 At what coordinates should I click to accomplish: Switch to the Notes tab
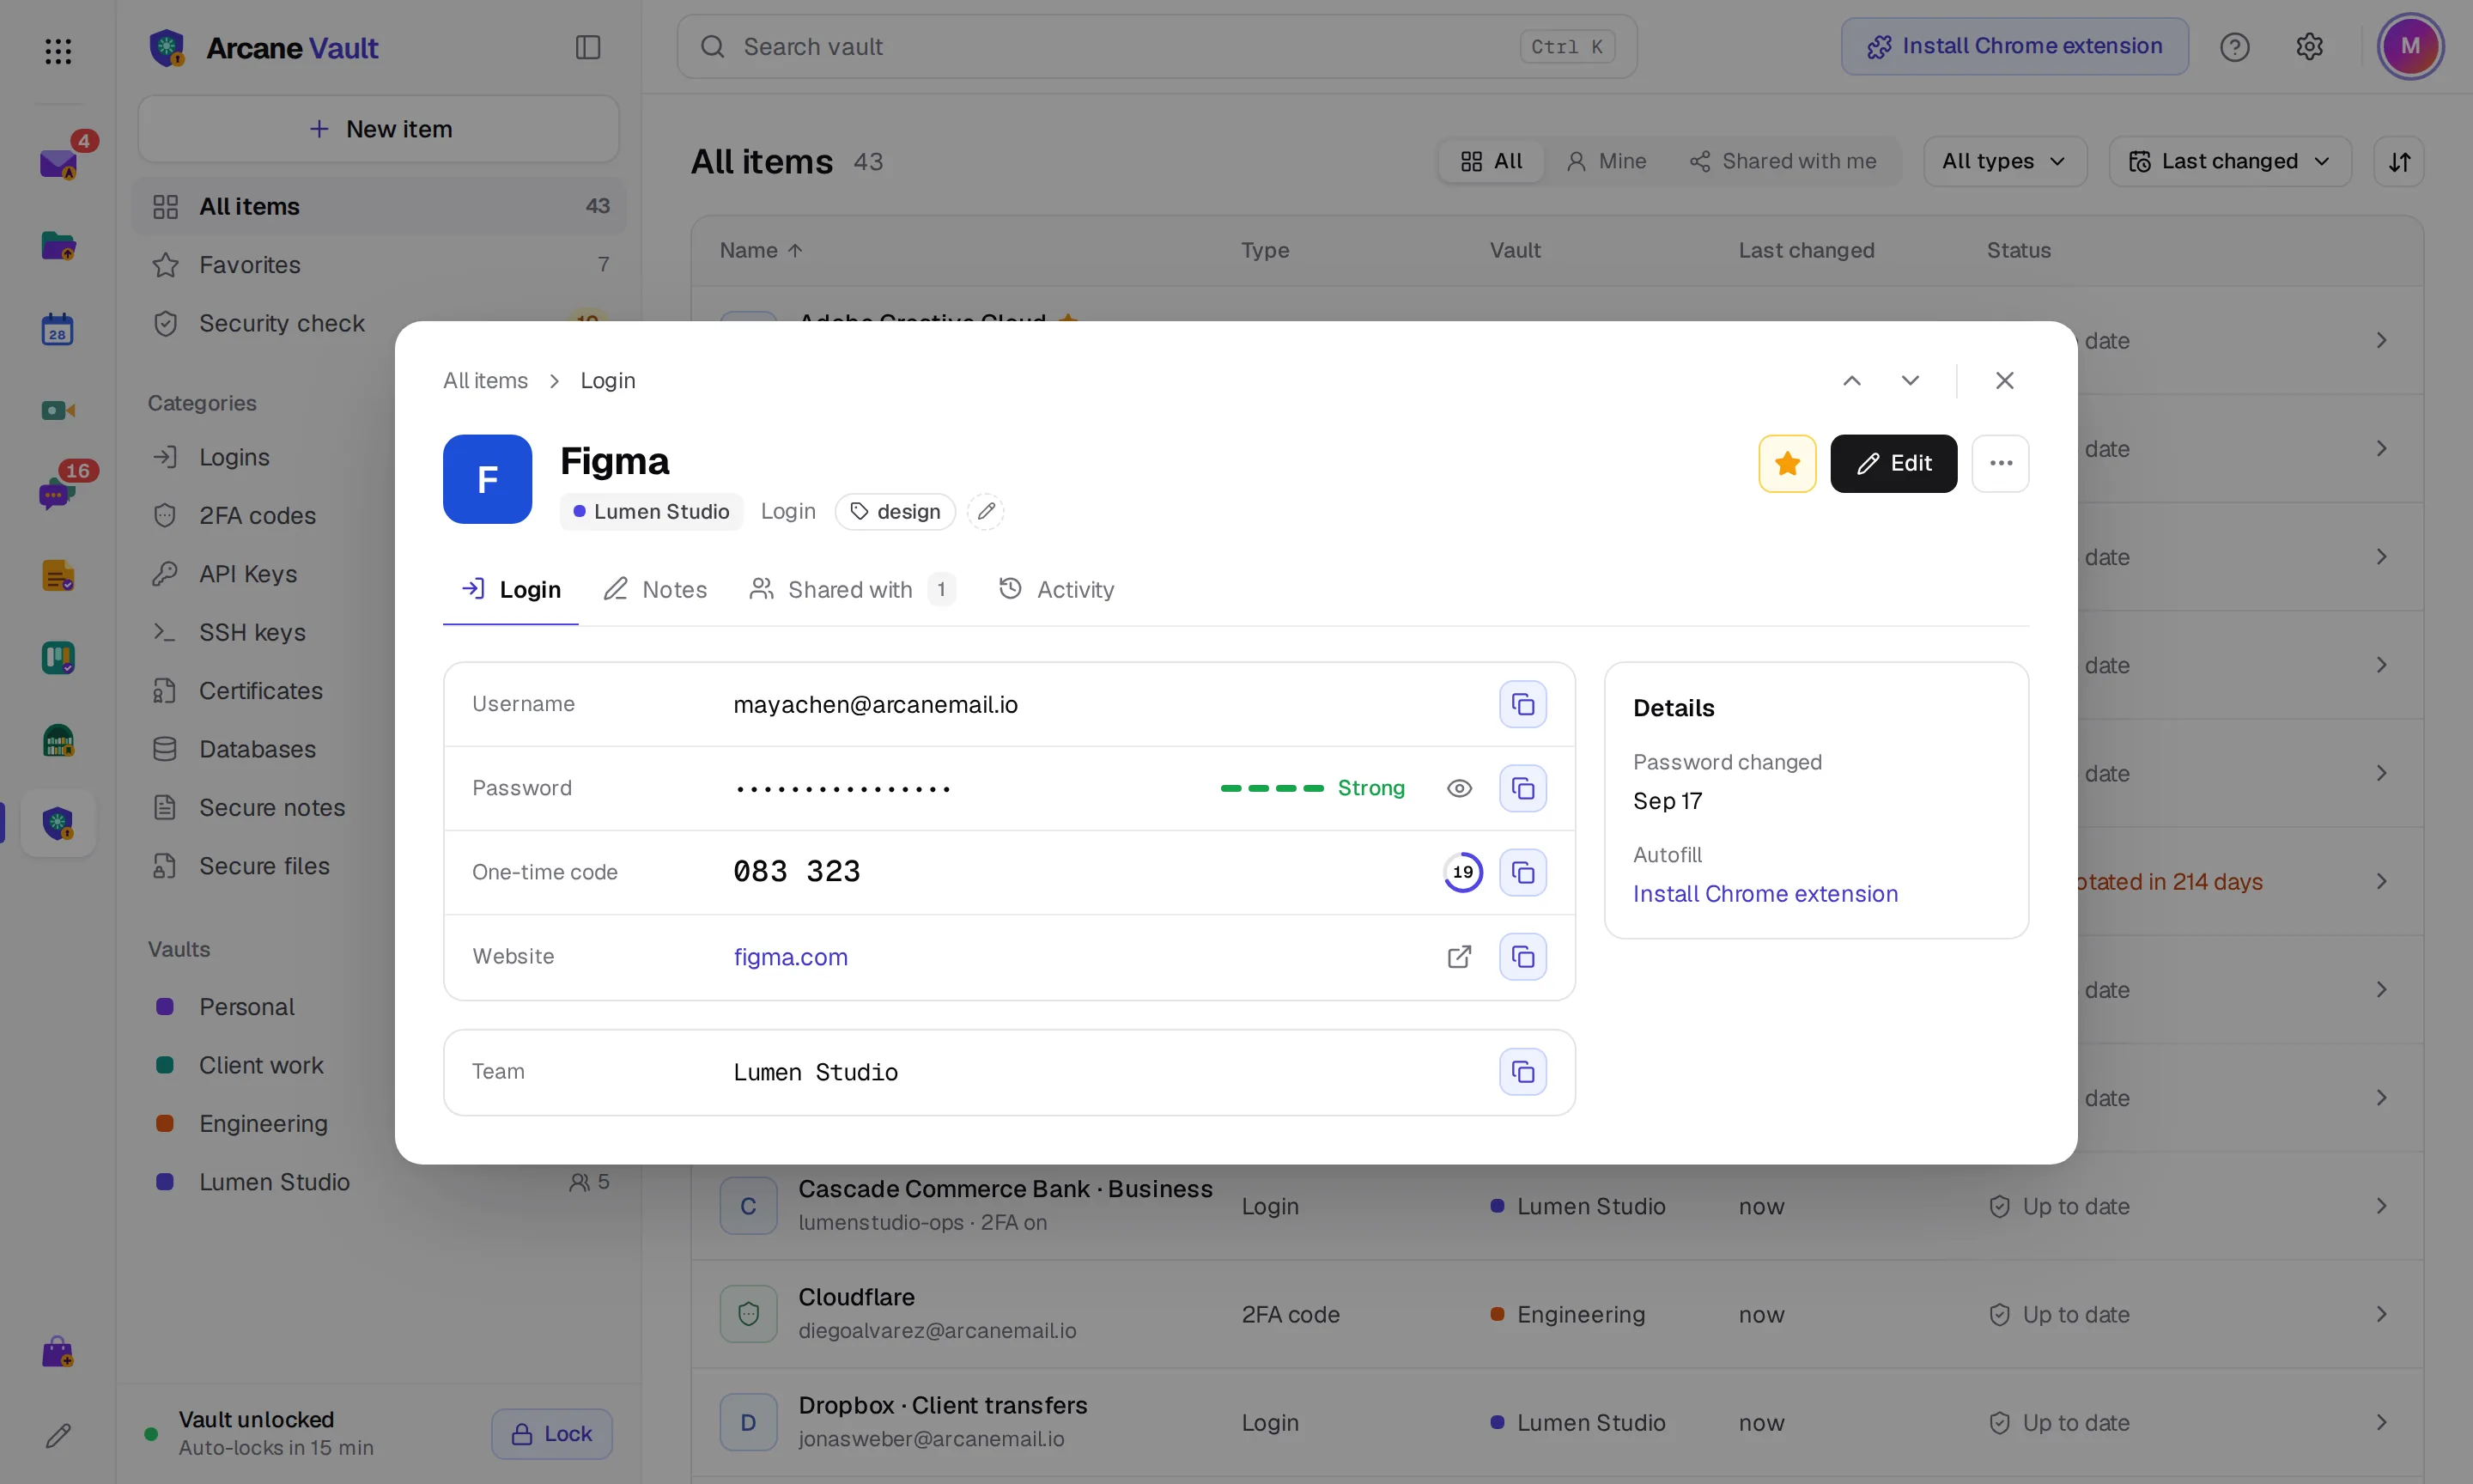tap(656, 589)
